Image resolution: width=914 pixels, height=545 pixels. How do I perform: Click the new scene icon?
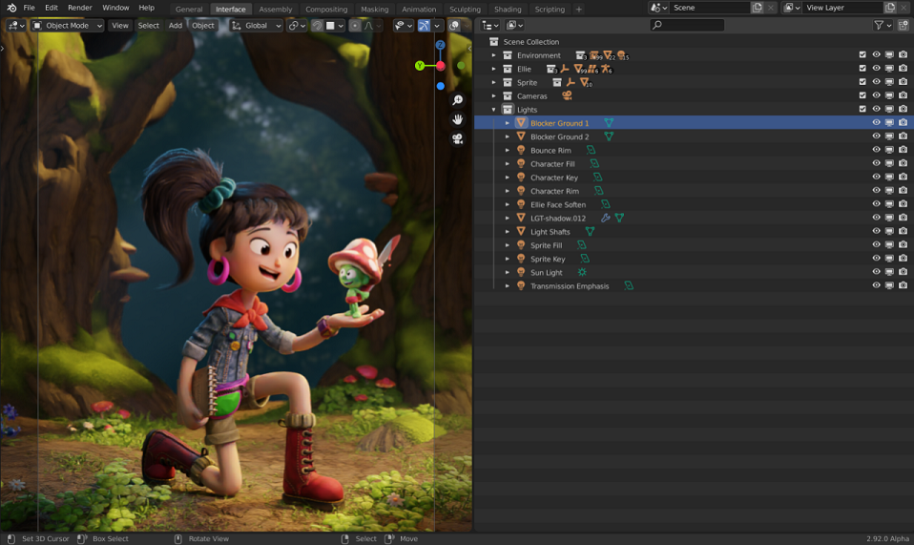click(758, 9)
